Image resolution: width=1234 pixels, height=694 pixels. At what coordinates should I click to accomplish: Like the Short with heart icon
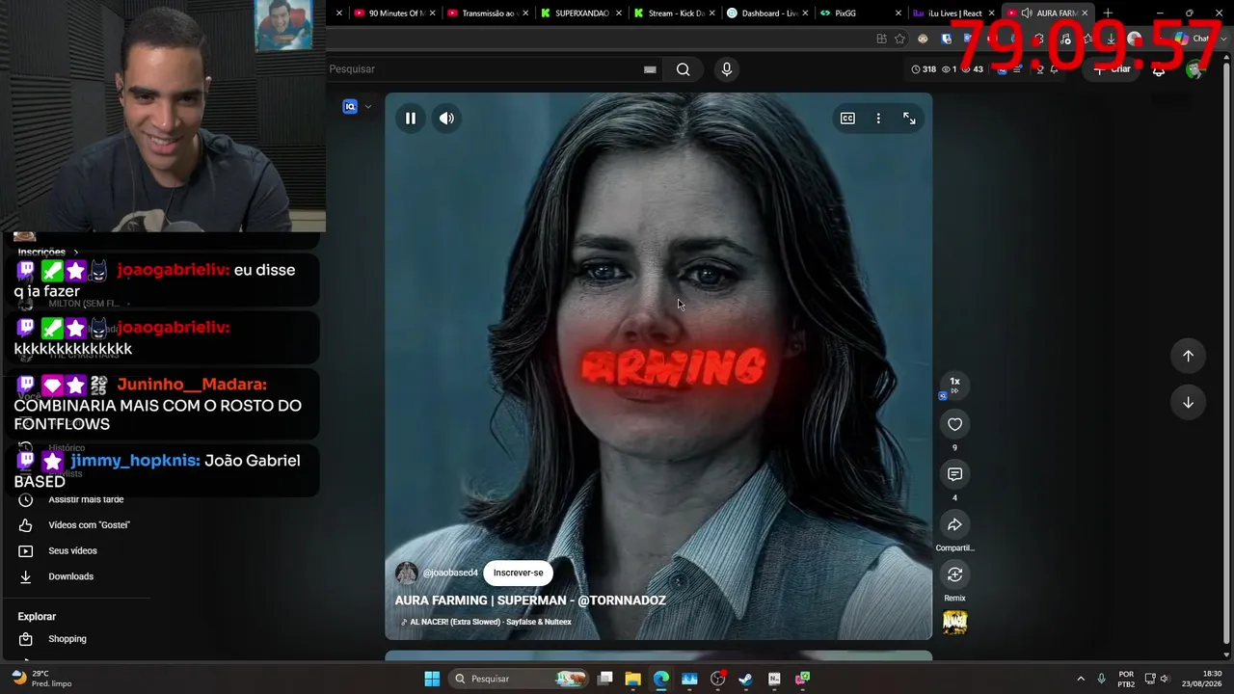[x=954, y=424]
